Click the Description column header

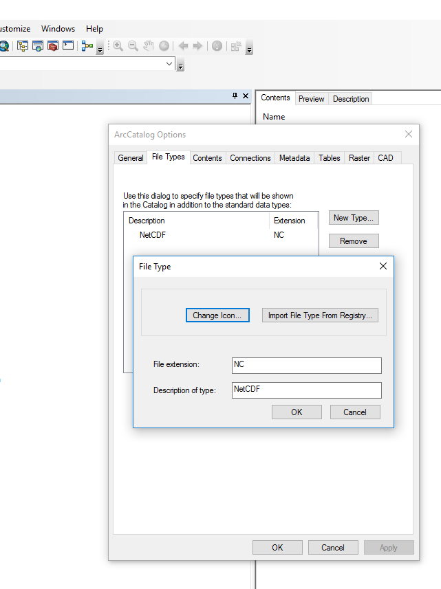(197, 221)
